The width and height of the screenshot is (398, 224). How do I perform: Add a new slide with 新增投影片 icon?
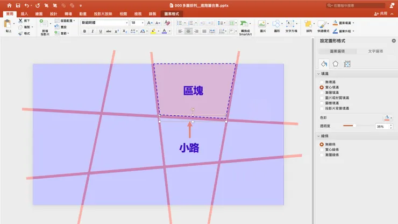44,24
